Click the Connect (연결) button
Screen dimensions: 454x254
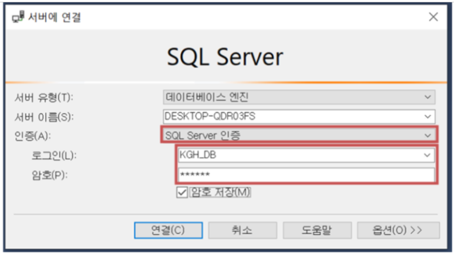point(168,230)
